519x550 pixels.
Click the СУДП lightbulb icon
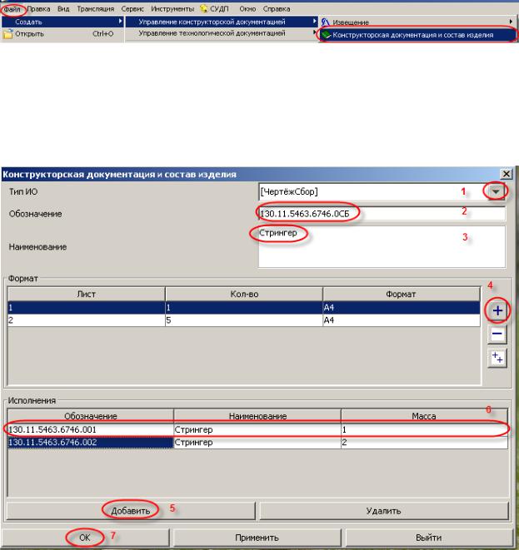pos(203,8)
